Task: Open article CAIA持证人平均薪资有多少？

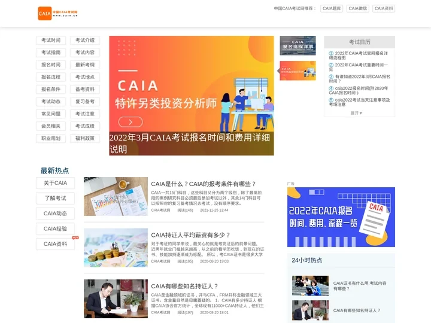Action: point(190,235)
